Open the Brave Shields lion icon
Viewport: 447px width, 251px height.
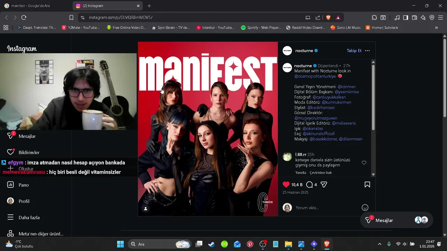[x=328, y=17]
